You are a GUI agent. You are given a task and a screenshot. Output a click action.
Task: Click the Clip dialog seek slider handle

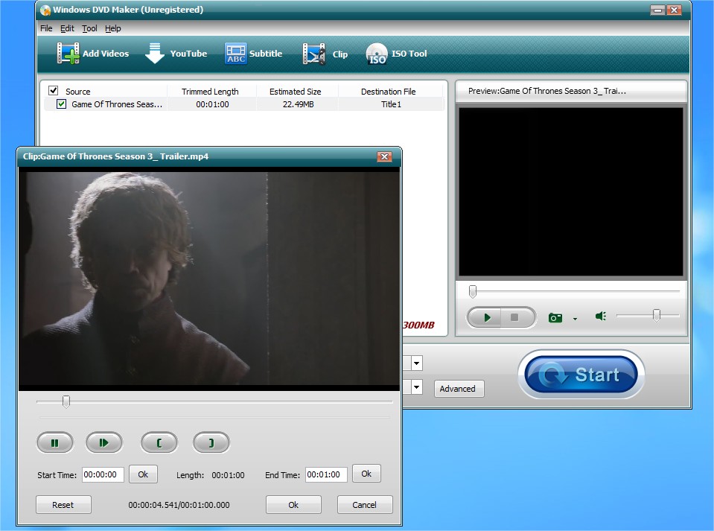click(x=66, y=401)
